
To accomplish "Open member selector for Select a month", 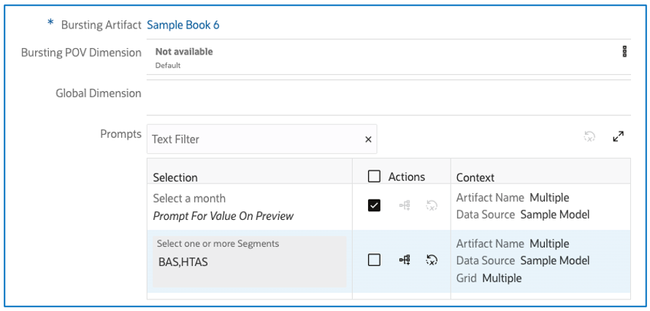I will (405, 205).
